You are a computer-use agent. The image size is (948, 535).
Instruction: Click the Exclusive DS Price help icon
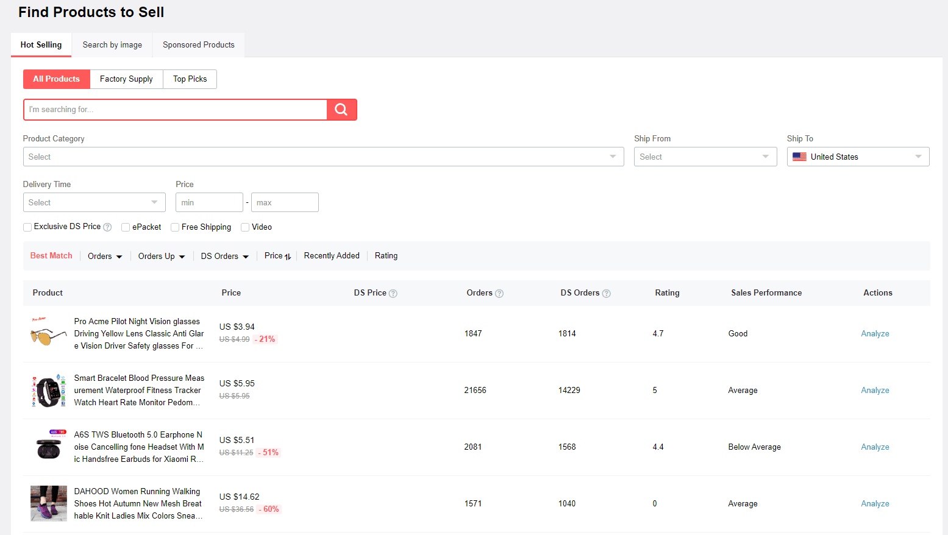(107, 227)
